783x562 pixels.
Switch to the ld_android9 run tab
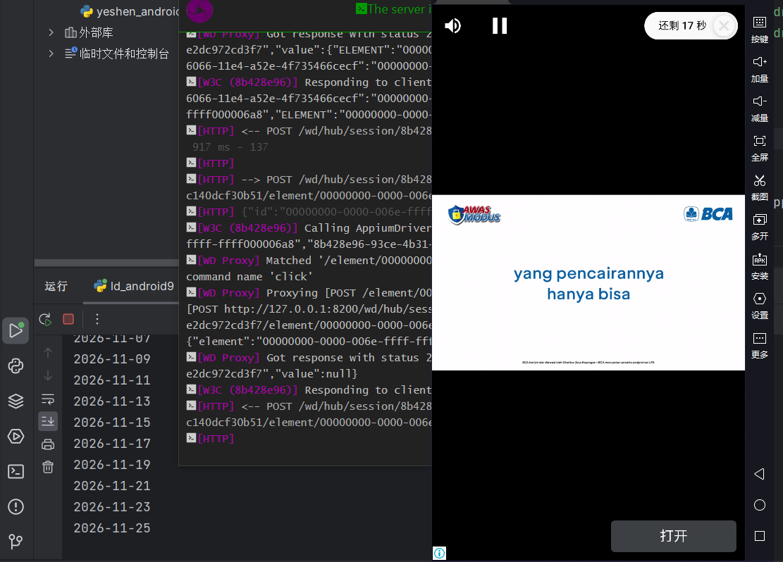[134, 286]
